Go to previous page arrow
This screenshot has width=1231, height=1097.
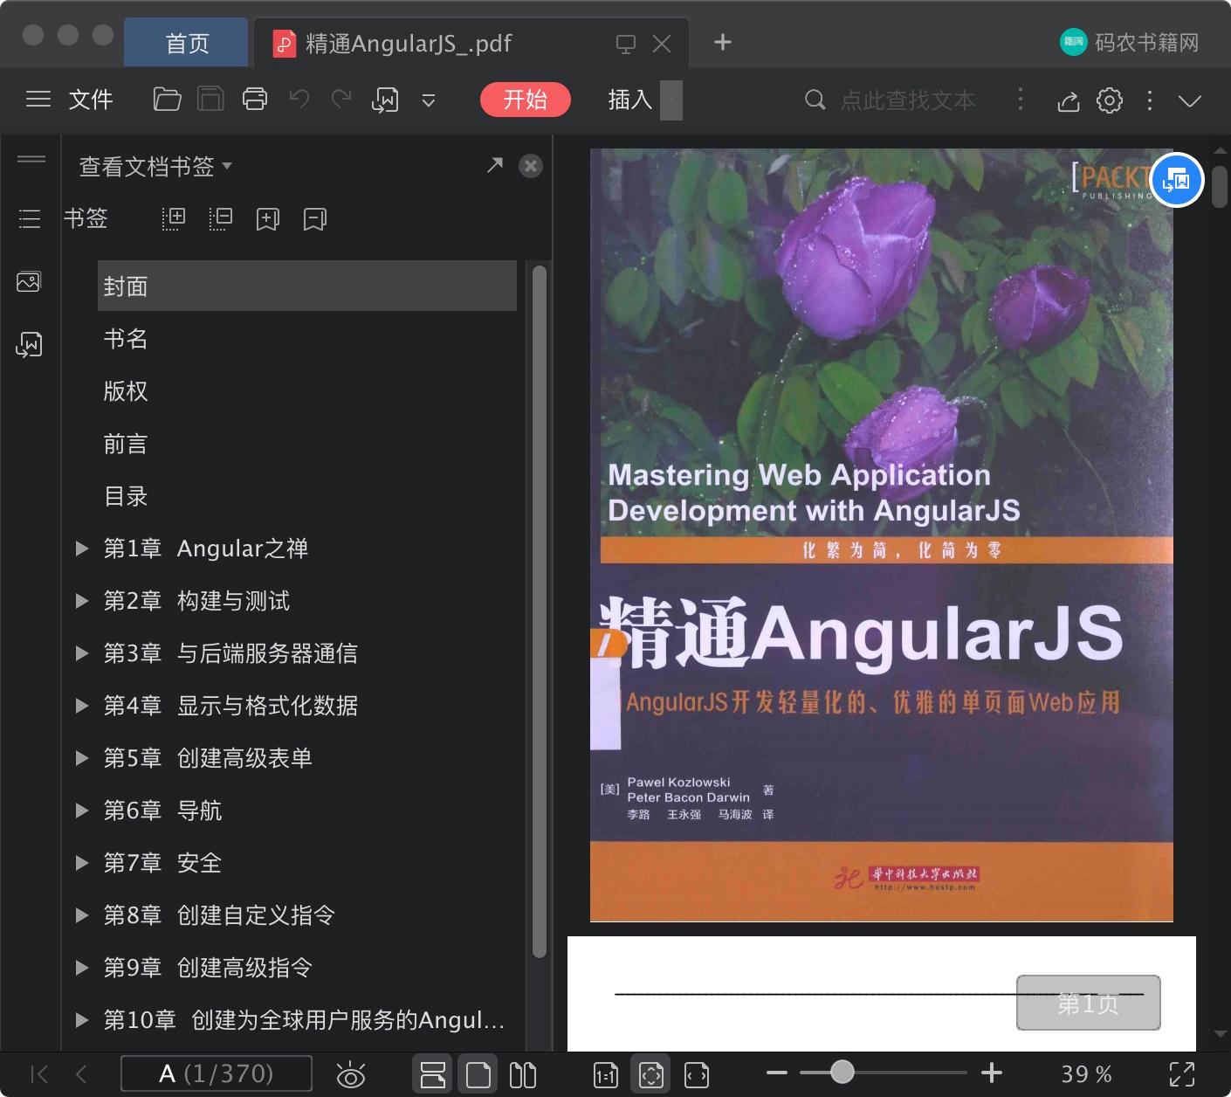coord(81,1074)
